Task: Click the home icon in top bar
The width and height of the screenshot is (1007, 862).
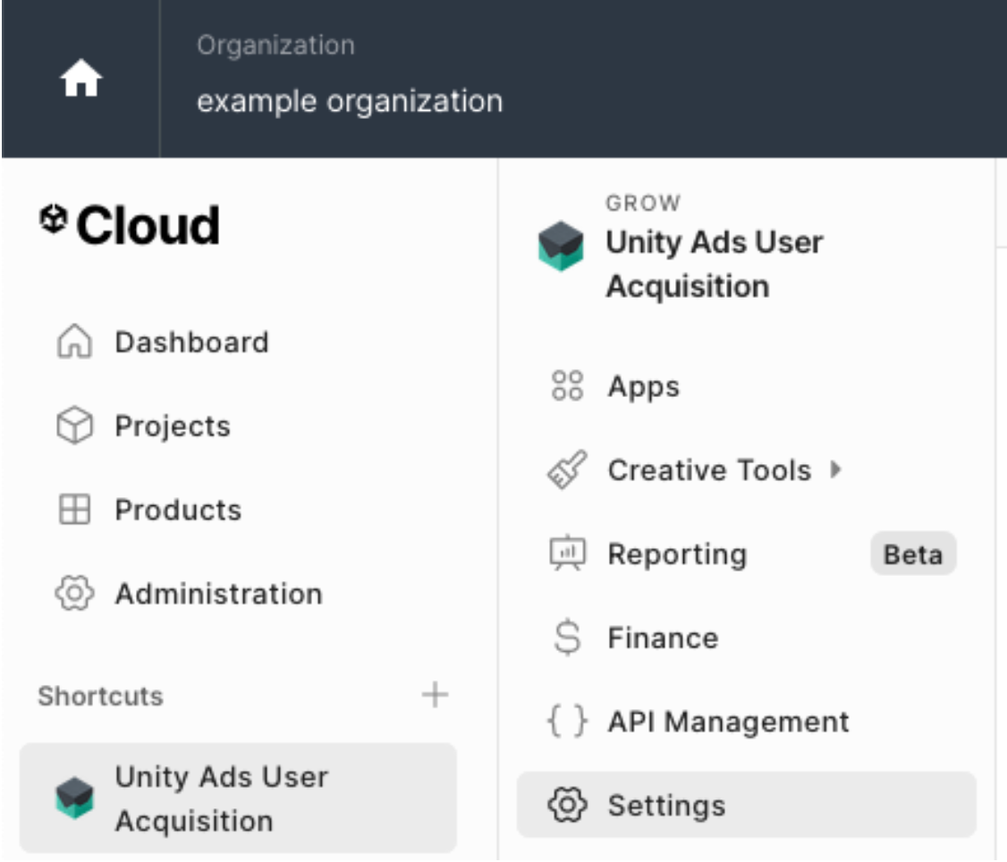Action: [x=80, y=79]
